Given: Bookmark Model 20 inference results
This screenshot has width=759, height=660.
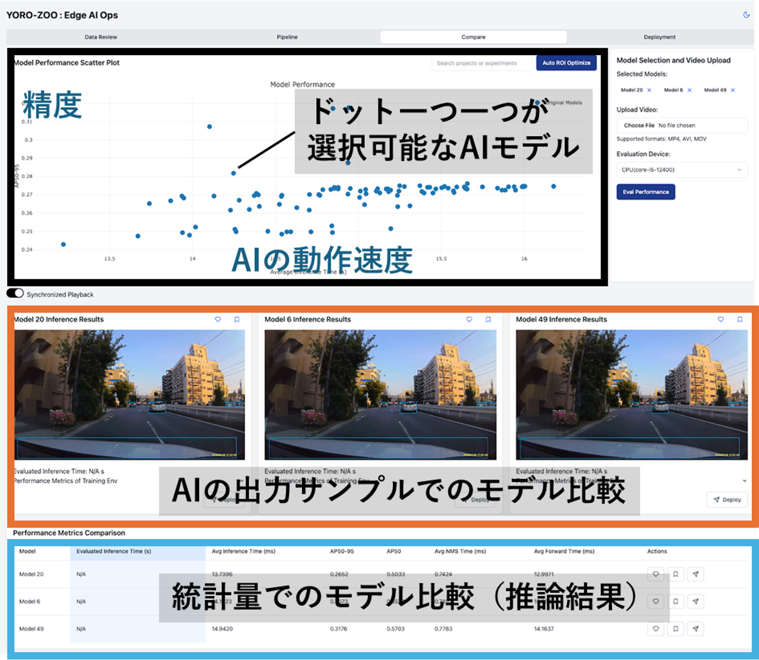Looking at the screenshot, I should [237, 319].
